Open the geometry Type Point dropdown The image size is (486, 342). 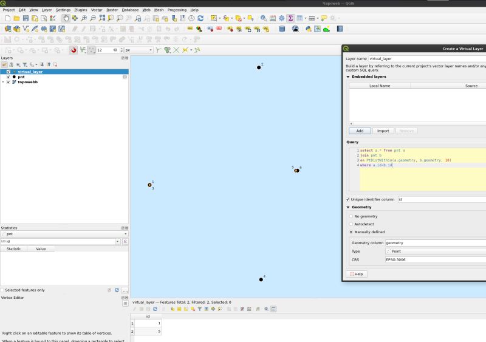(436, 251)
